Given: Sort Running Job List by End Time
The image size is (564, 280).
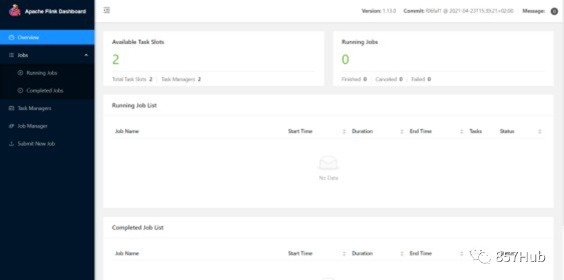Looking at the screenshot, I should tap(461, 132).
